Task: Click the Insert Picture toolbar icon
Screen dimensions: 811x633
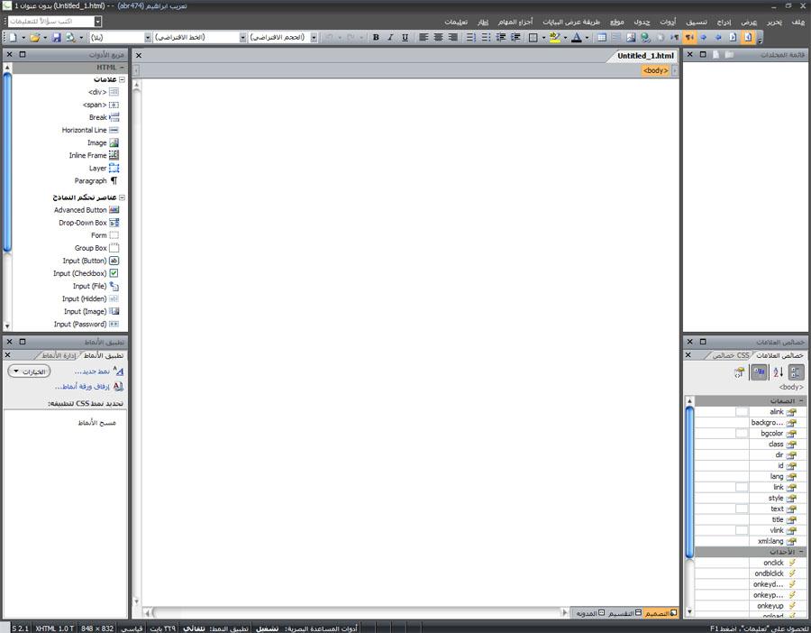Action: [x=631, y=38]
